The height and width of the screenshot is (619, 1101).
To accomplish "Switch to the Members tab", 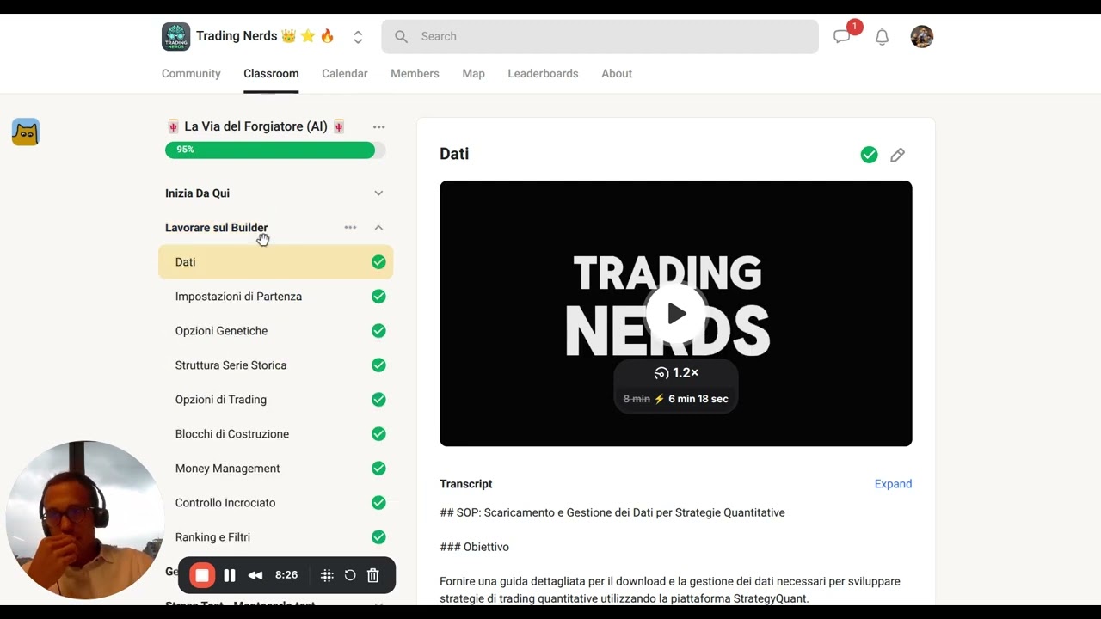I will pos(415,74).
